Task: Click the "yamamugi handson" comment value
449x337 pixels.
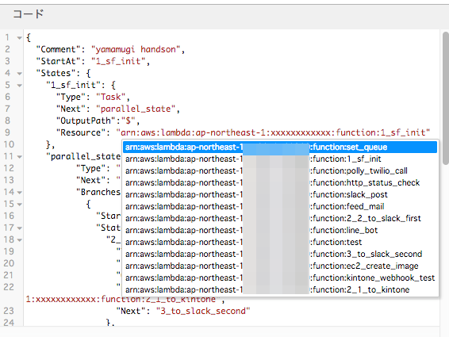Action: (135, 49)
